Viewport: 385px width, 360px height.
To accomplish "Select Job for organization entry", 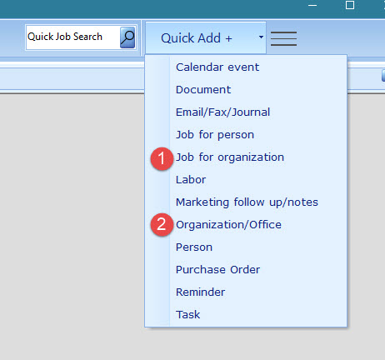I will pyautogui.click(x=230, y=157).
